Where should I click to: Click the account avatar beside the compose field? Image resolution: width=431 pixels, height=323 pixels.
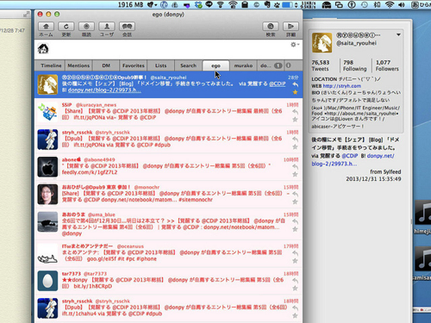tap(43, 49)
